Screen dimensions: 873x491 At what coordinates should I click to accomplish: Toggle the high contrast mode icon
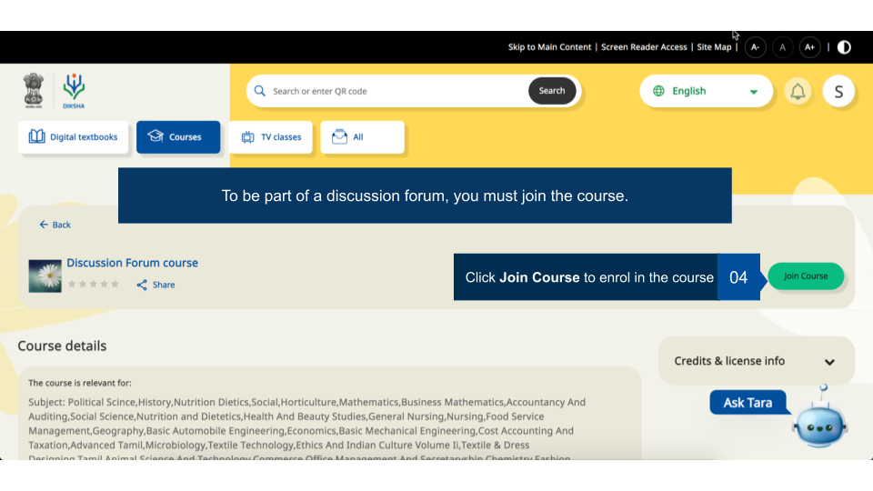pos(844,47)
